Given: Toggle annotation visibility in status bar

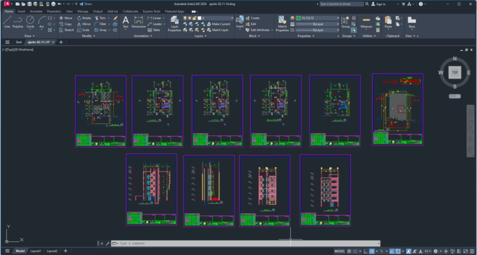Looking at the screenshot, I should (x=408, y=251).
